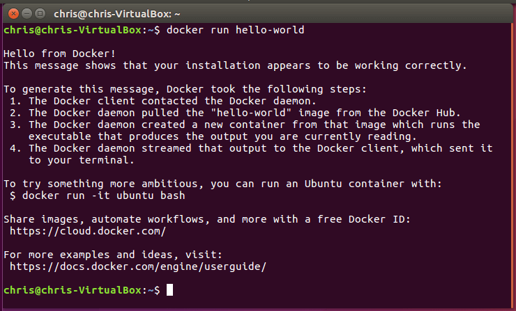Screen dimensions: 516x311
Task: Open the docs.docker.com userguide link
Action: [x=138, y=266]
